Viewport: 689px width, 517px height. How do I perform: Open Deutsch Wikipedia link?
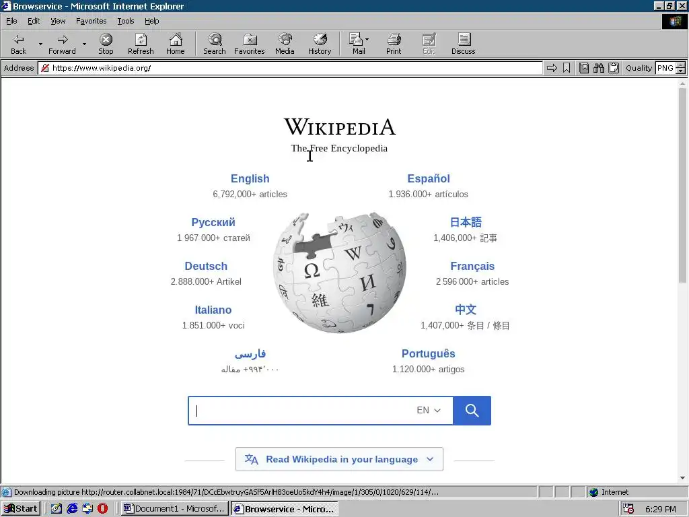coord(206,266)
